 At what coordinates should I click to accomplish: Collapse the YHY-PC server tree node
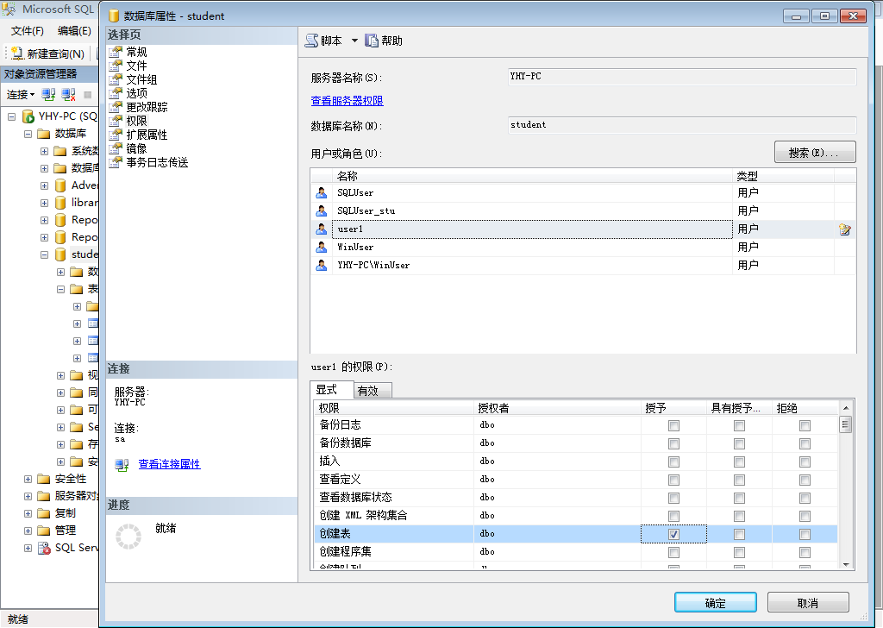coord(11,116)
